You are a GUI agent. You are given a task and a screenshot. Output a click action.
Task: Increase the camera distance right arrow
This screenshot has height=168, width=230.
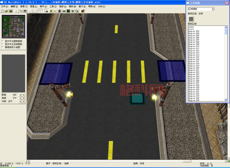[23, 95]
